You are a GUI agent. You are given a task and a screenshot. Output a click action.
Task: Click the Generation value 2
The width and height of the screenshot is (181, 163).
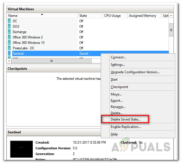tap(74, 154)
